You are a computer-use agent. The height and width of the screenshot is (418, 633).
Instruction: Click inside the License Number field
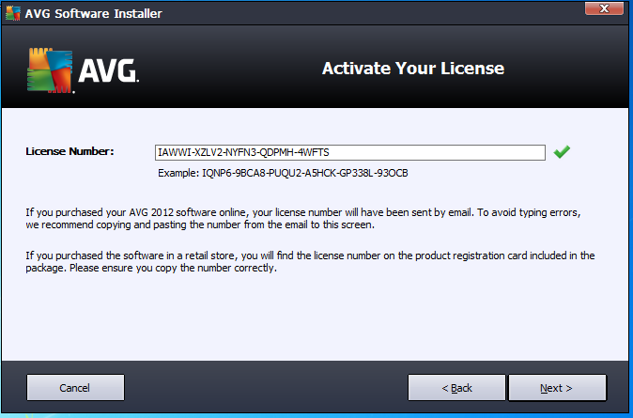coord(350,153)
